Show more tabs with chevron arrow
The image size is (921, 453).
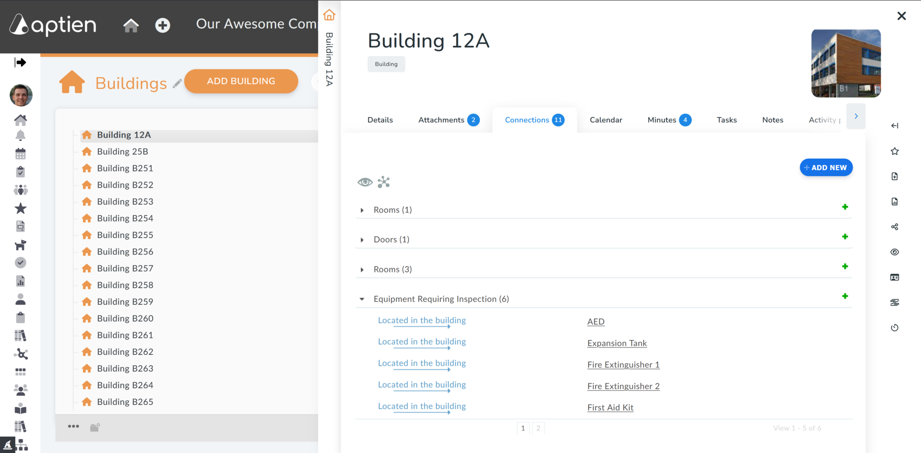[856, 116]
